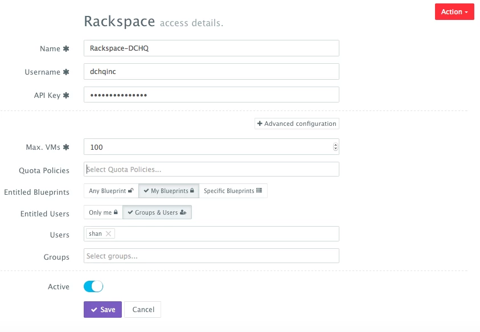480x332 pixels.
Task: Remove the shan user tag
Action: [x=108, y=233]
